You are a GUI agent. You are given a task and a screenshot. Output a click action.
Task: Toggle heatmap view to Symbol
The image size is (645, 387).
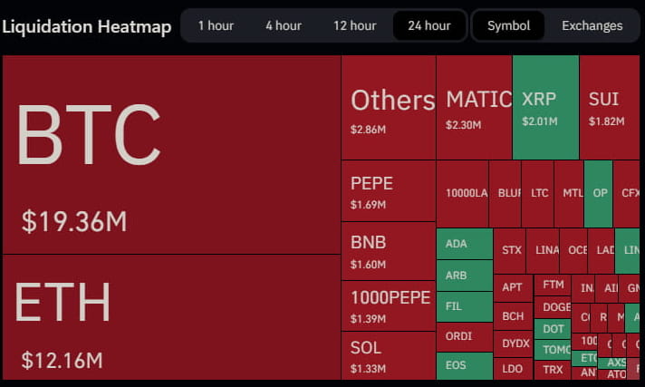click(x=508, y=25)
